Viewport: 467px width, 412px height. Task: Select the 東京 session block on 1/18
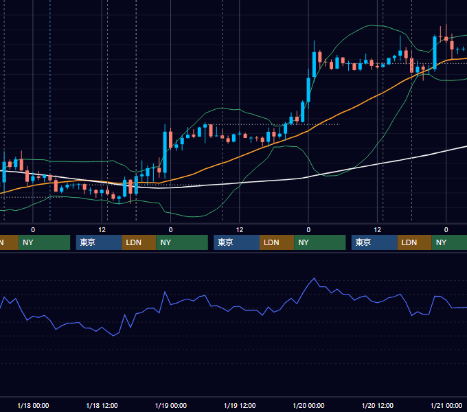(99, 242)
